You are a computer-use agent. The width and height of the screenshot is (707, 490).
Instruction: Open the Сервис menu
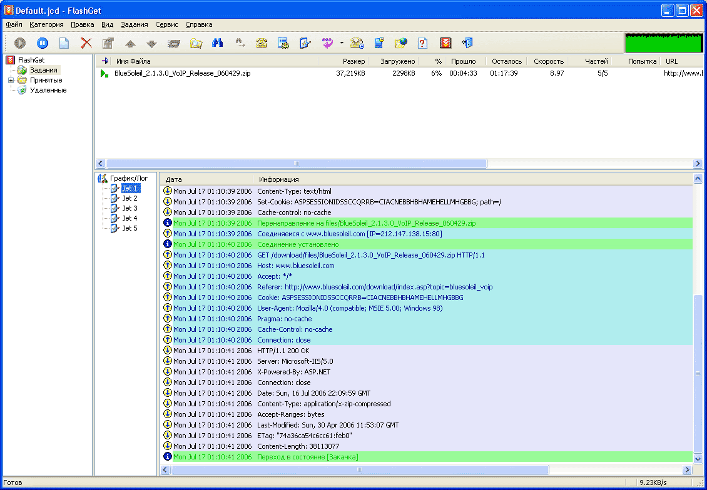(166, 24)
